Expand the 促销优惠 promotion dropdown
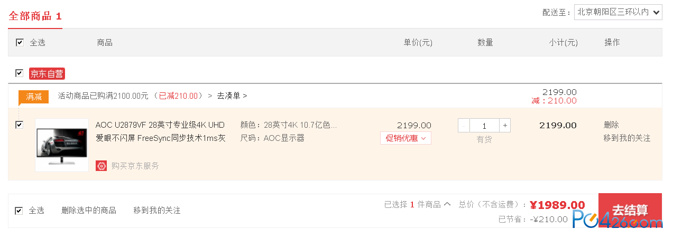 405,138
